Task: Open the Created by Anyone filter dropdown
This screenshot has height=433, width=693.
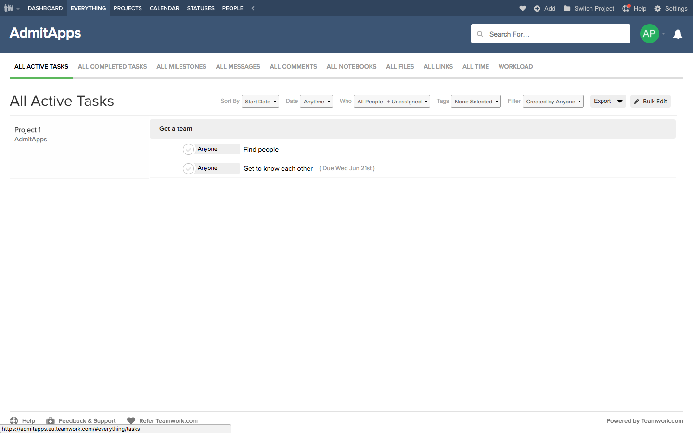Action: (553, 102)
